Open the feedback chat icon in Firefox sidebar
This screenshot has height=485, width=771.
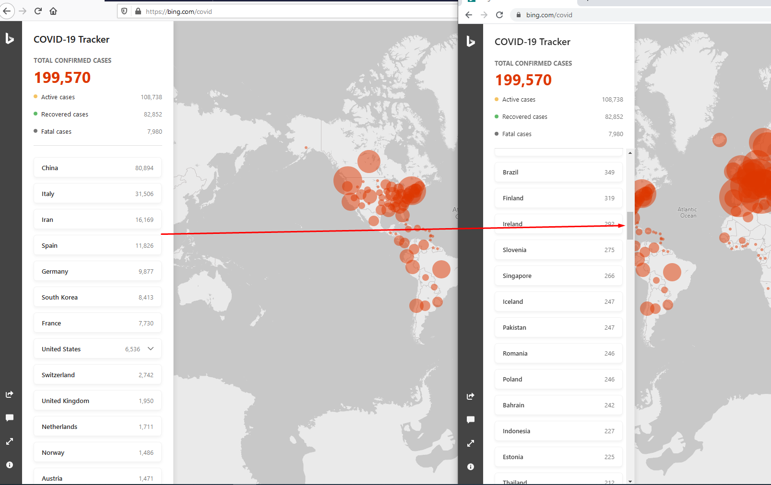[x=10, y=418]
